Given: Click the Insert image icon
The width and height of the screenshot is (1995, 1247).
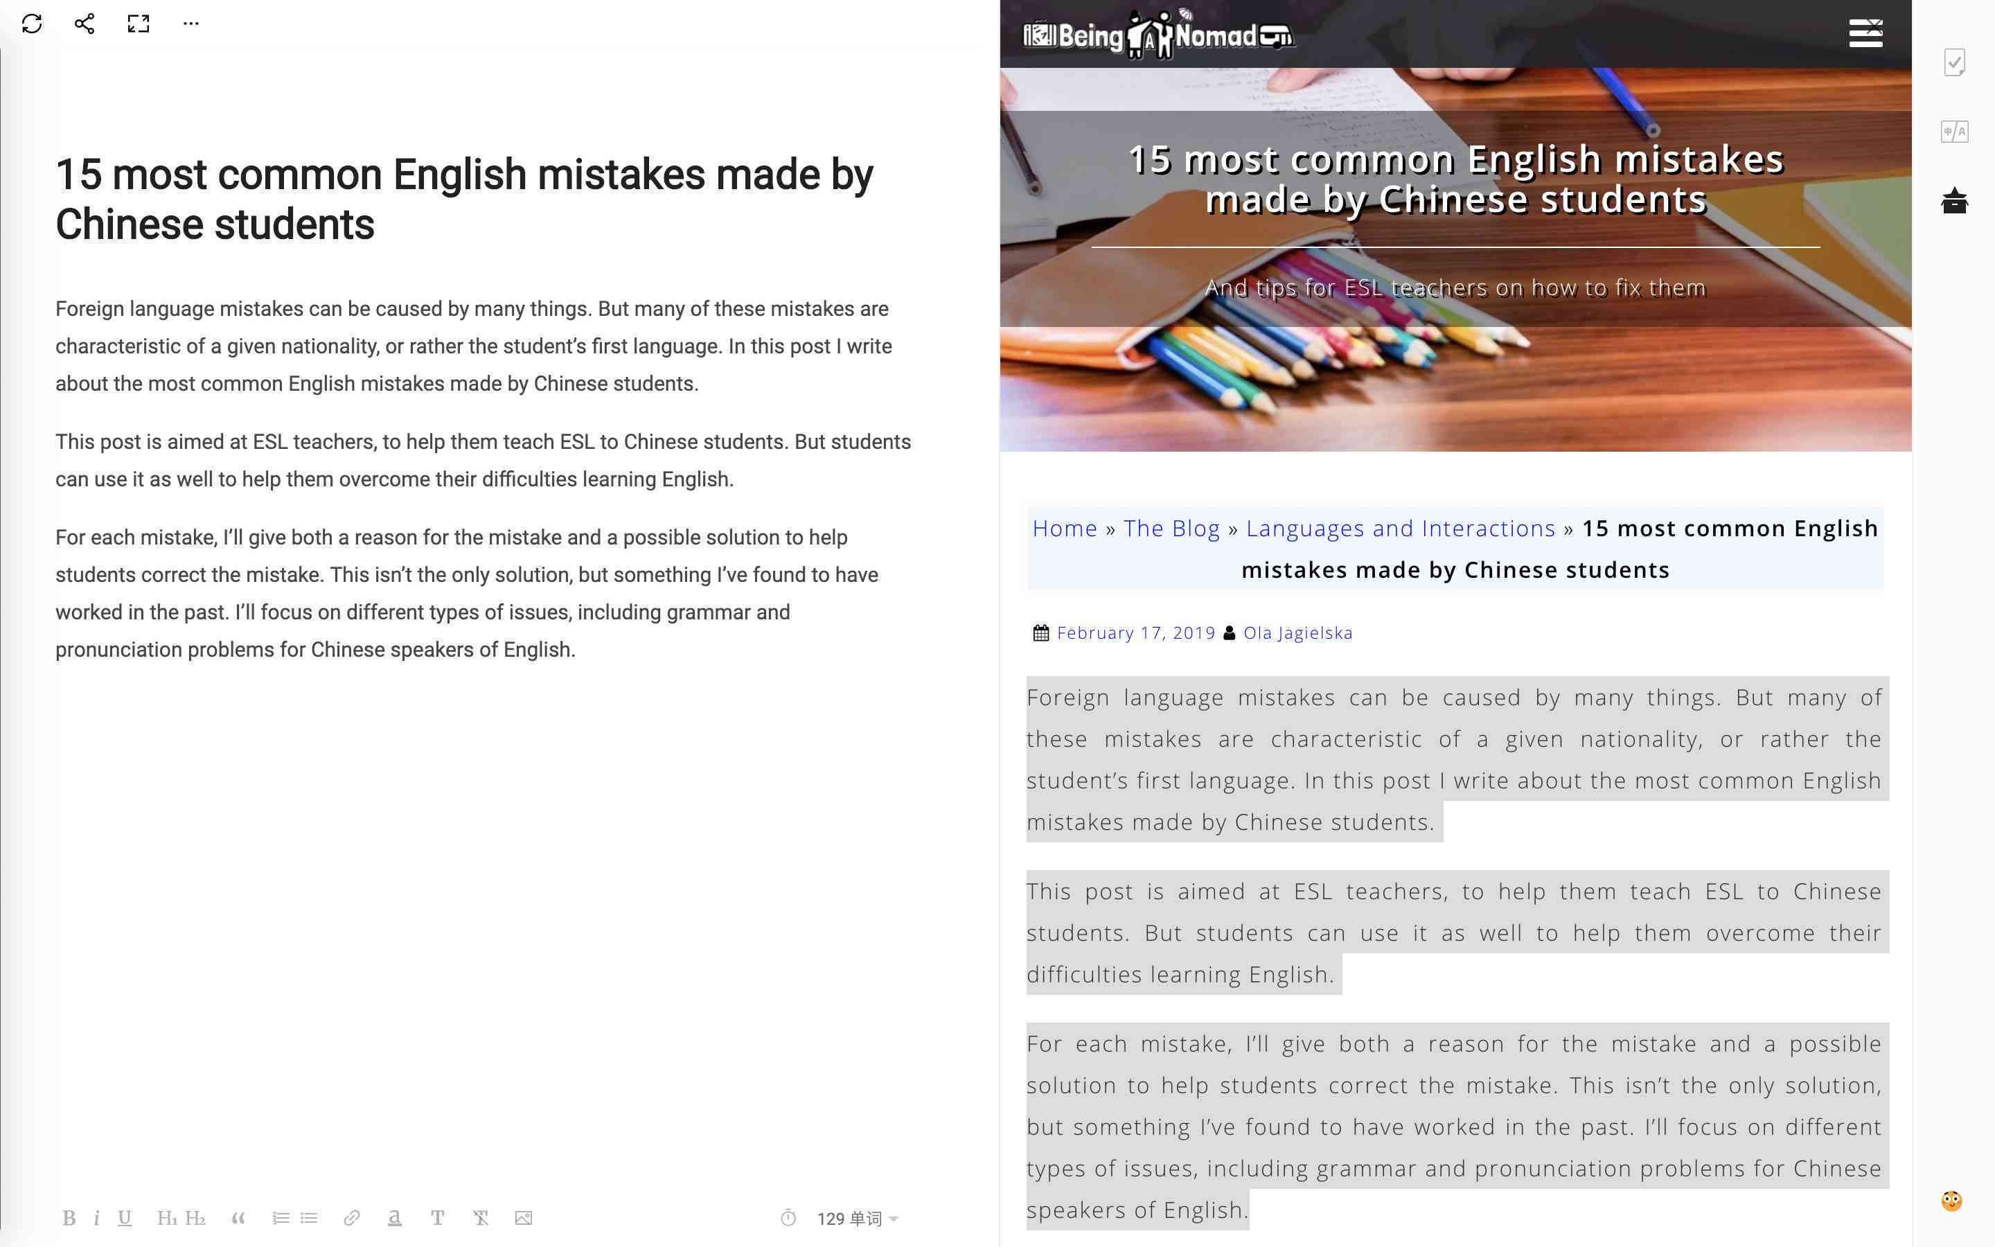Looking at the screenshot, I should pyautogui.click(x=524, y=1219).
